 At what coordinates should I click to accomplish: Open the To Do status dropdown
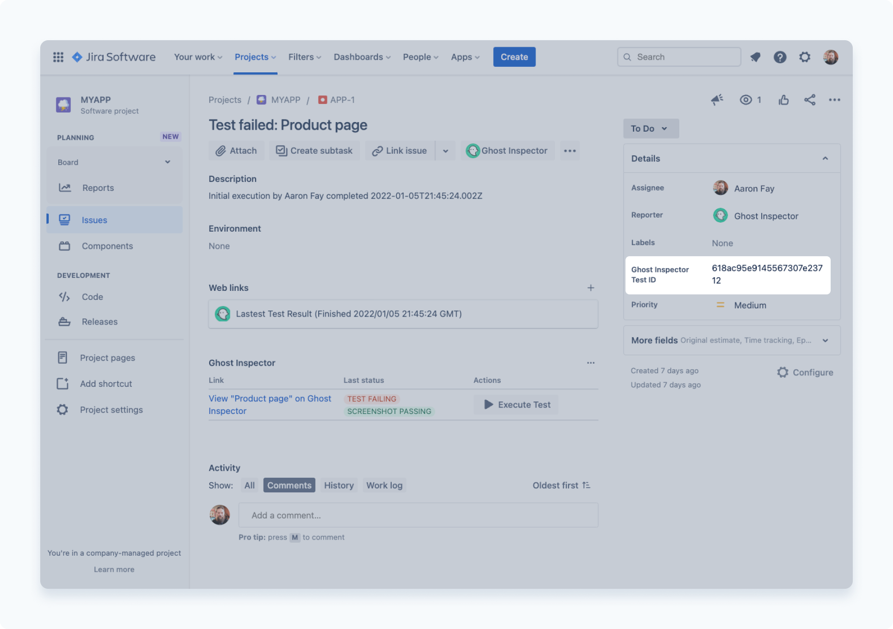click(x=651, y=129)
